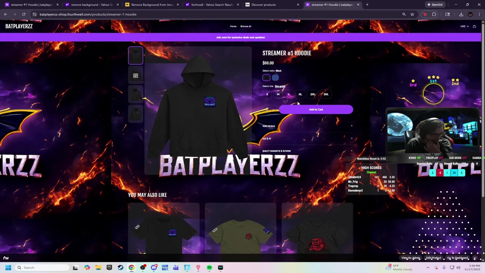This screenshot has width=485, height=273.
Task: Click the site information icon in address bar
Action: 34,14
